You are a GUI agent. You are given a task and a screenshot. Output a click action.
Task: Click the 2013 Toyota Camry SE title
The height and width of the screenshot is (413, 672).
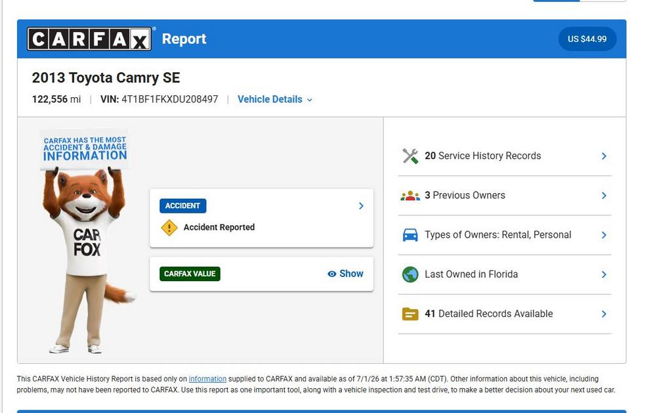pyautogui.click(x=106, y=77)
